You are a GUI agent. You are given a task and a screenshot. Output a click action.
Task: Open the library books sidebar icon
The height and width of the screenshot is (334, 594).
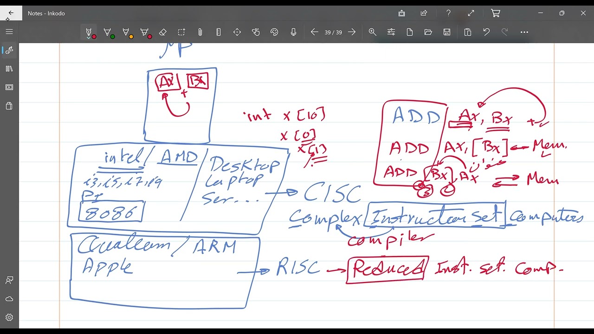point(9,69)
